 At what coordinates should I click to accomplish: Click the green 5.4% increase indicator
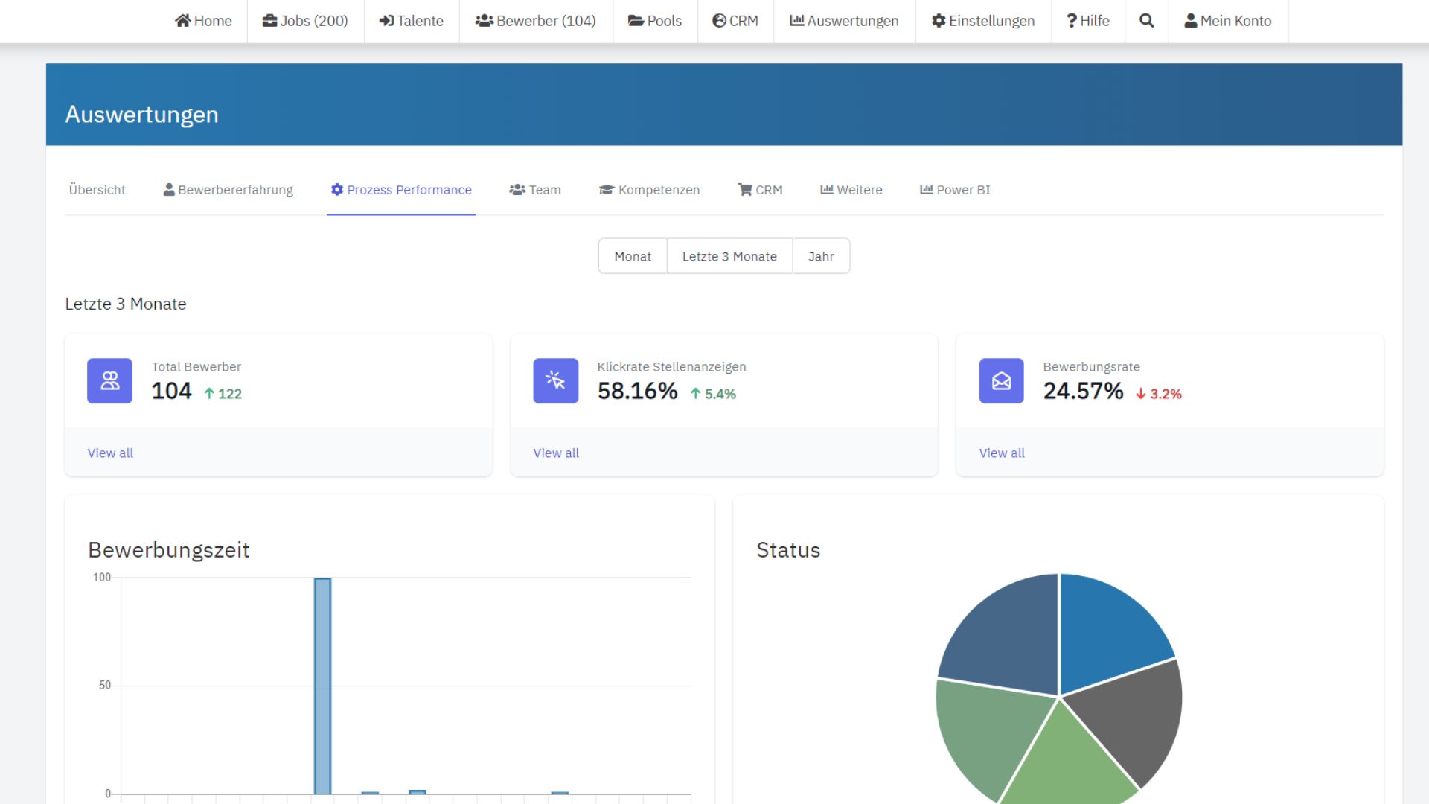713,394
